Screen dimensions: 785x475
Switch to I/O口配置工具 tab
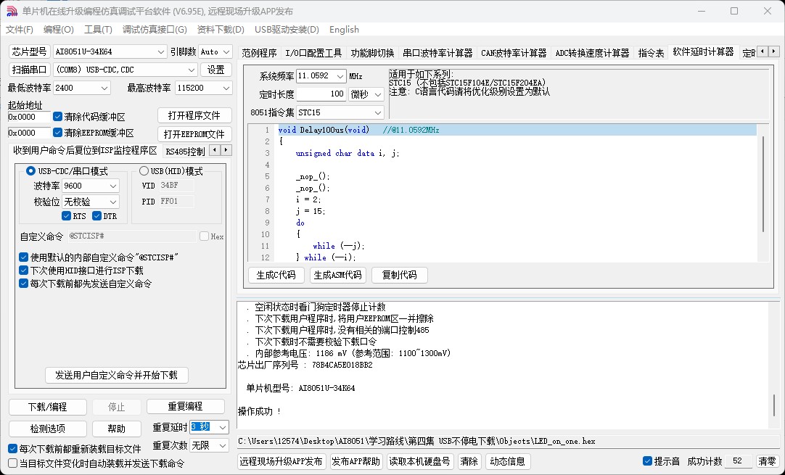coord(313,52)
